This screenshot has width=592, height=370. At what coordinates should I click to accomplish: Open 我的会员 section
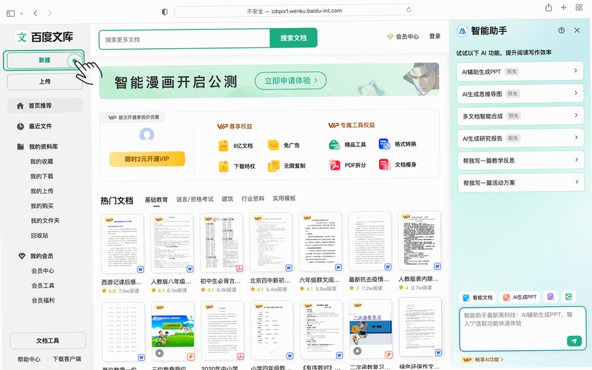coord(36,256)
